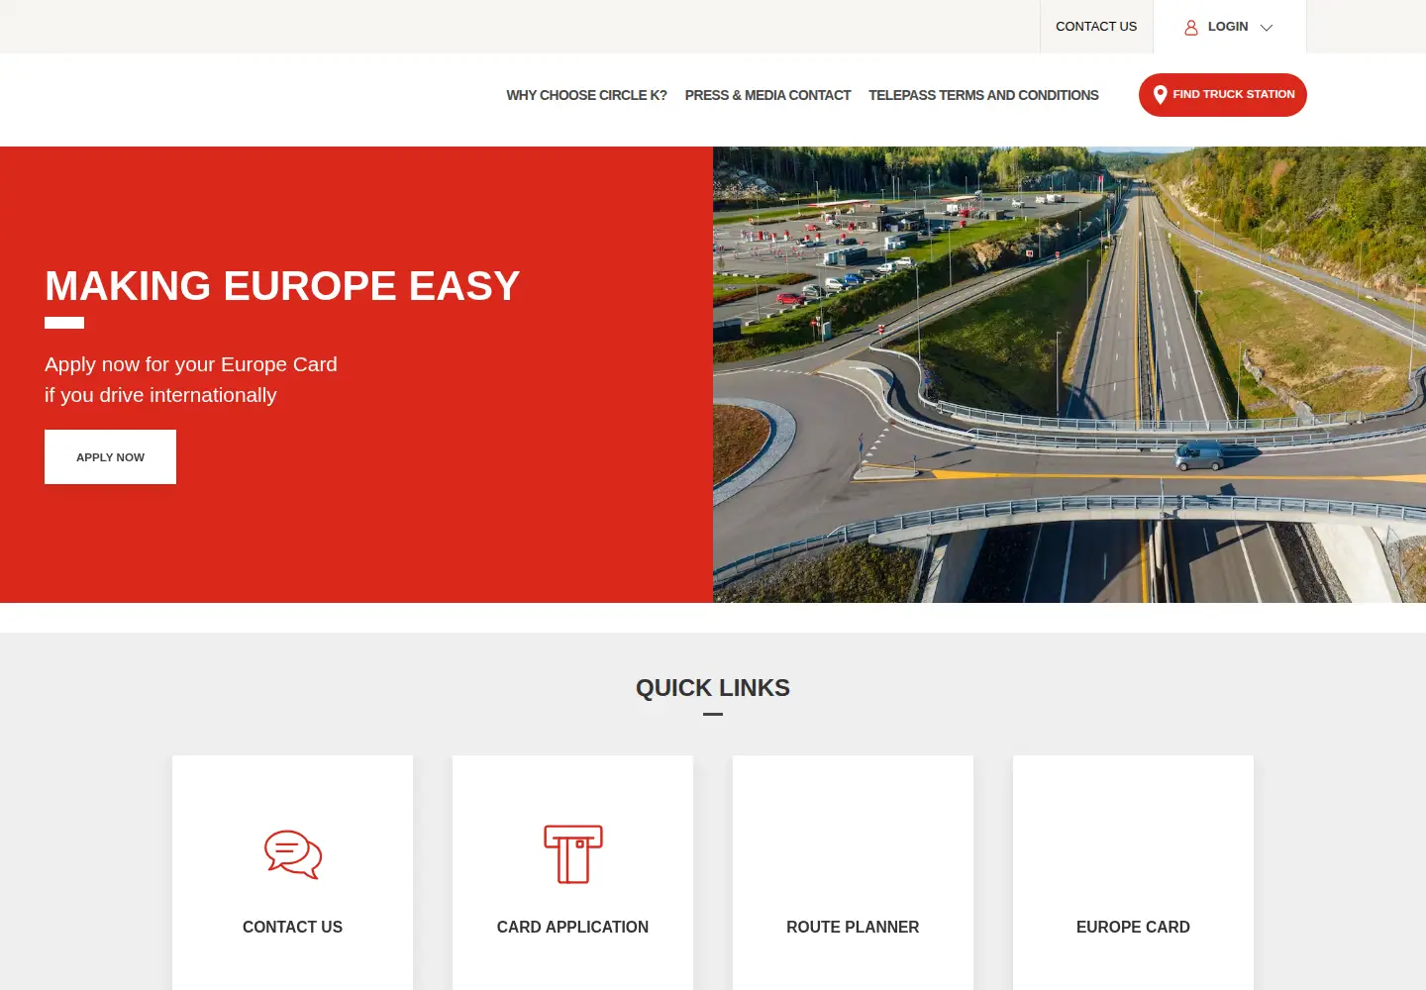
Task: Click the "MAKING EUROPE EASY" headline
Action: [x=282, y=286]
